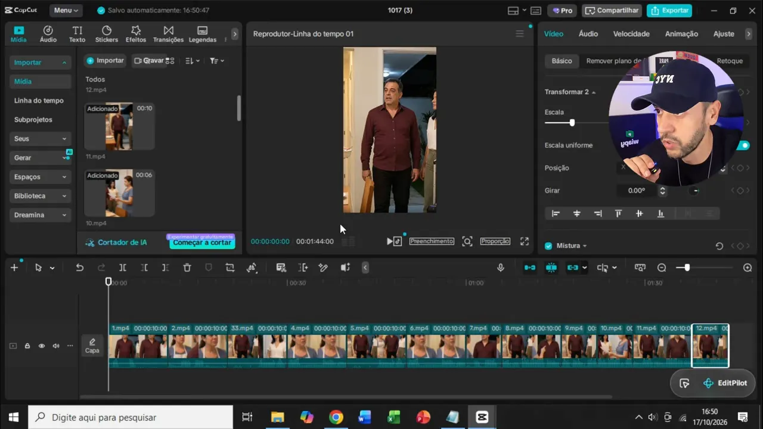763x429 pixels.
Task: Open the Menu dropdown
Action: pos(66,10)
